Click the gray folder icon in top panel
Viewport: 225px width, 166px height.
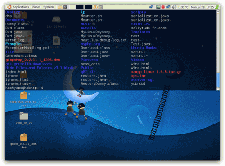click(x=100, y=7)
